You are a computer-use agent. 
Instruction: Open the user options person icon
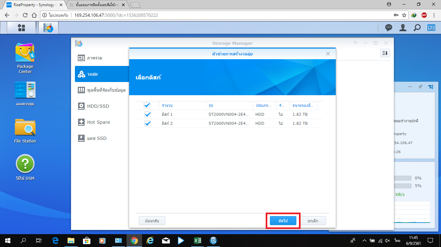click(x=403, y=28)
